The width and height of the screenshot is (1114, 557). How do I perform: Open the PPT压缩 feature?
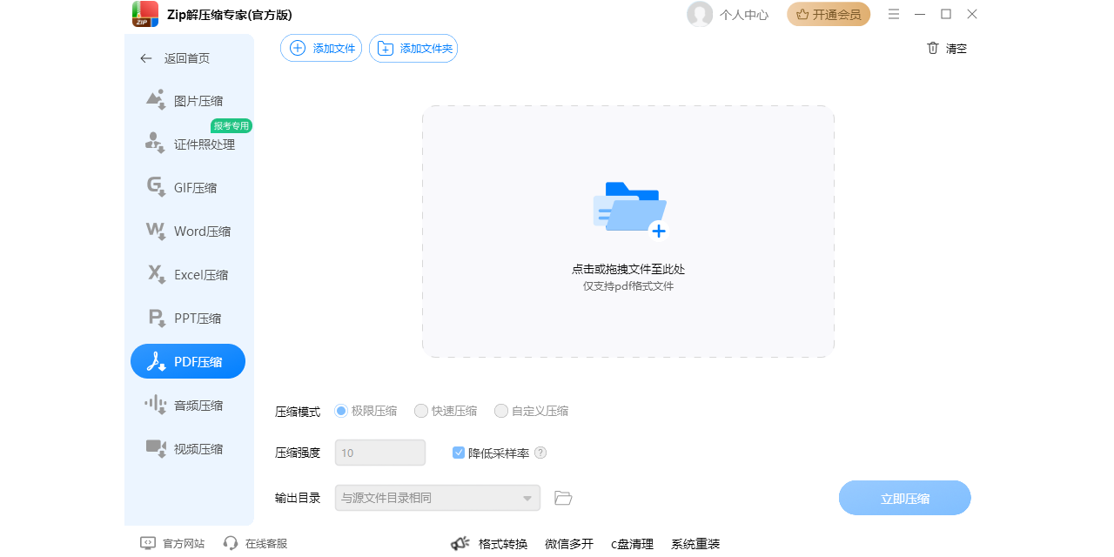187,318
